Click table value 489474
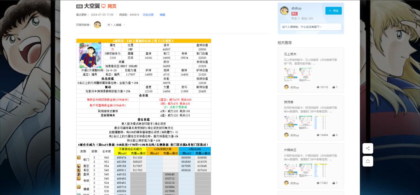Viewport: 420px width, 195px height. click(x=122, y=158)
